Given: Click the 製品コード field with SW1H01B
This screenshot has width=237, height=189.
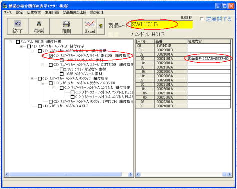Looking at the screenshot, I should 162,25.
